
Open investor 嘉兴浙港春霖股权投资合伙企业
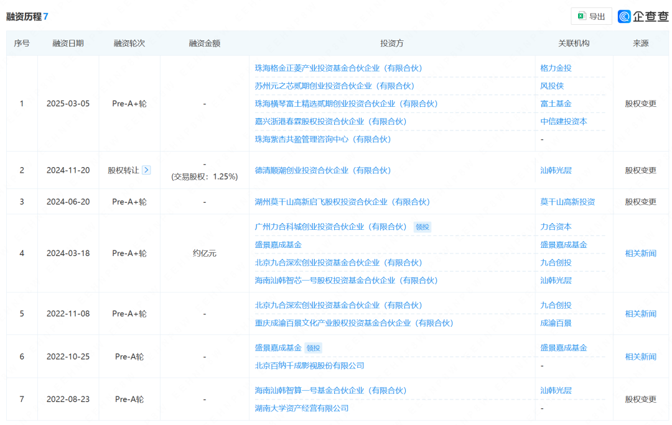click(x=331, y=122)
